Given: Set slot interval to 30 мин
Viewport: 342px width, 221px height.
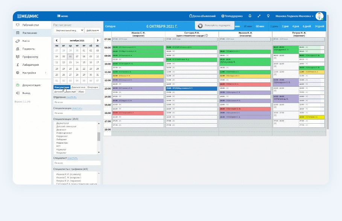Looking at the screenshot, I should point(248,26).
